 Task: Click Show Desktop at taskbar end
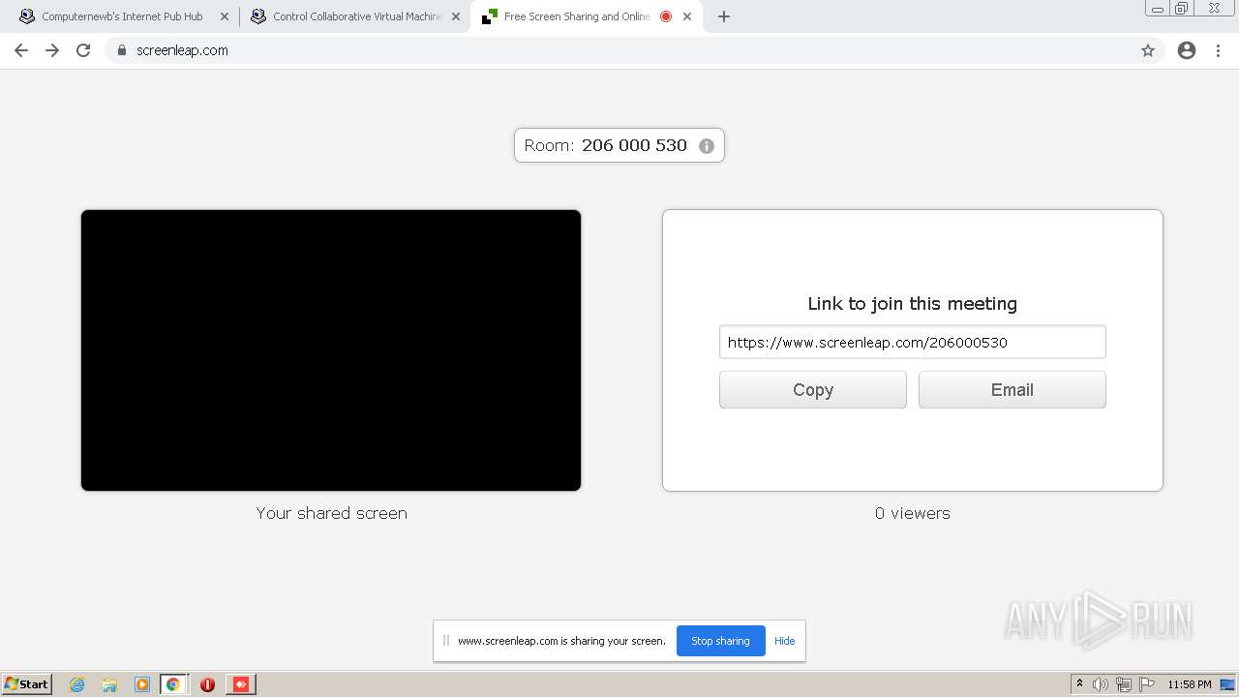tap(1228, 684)
